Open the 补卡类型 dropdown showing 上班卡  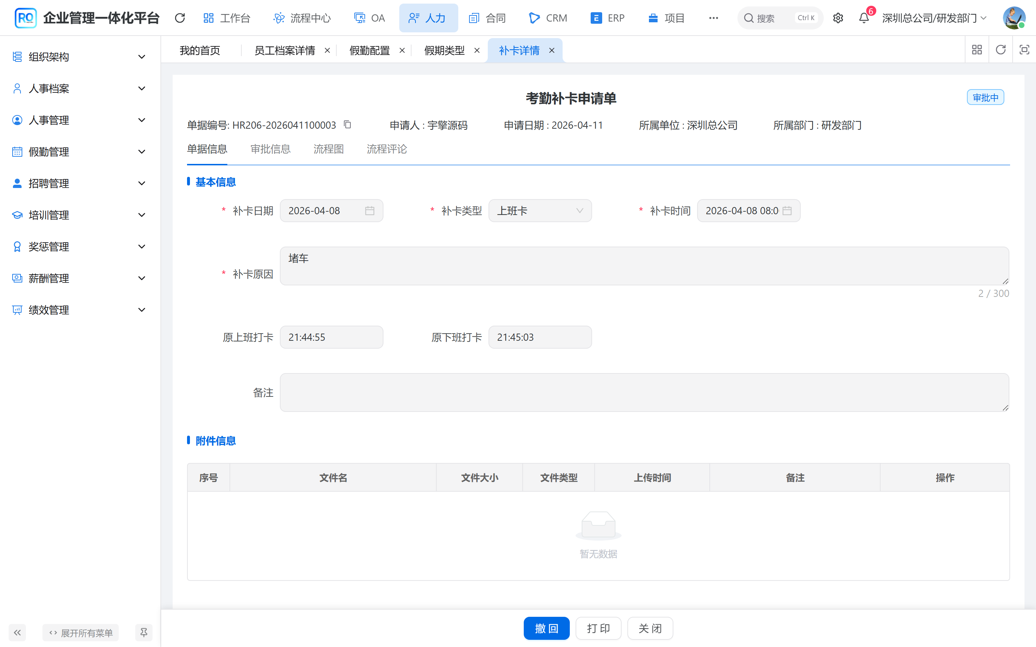click(x=540, y=211)
